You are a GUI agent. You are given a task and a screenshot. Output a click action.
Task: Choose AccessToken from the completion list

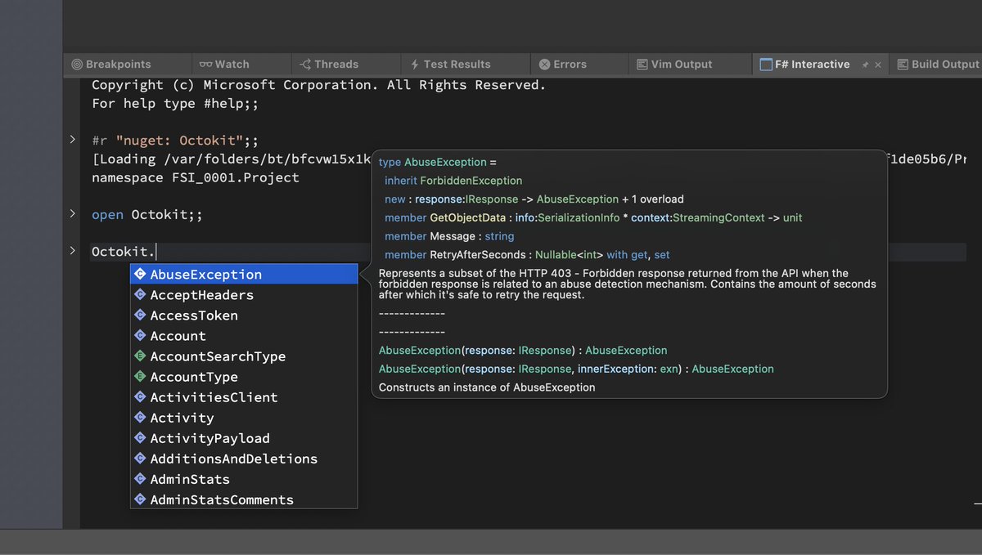point(244,316)
